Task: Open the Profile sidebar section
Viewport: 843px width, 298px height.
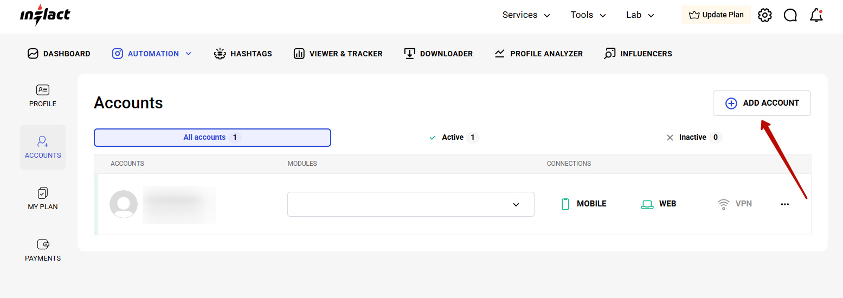Action: (x=43, y=96)
